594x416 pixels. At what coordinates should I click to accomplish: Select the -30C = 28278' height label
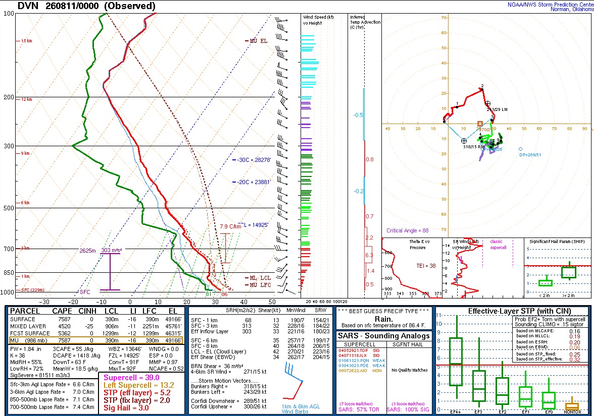click(x=254, y=160)
